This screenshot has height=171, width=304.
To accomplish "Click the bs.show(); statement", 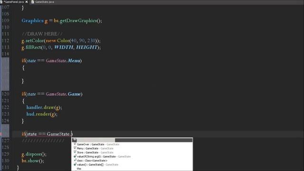I will (x=33, y=161).
